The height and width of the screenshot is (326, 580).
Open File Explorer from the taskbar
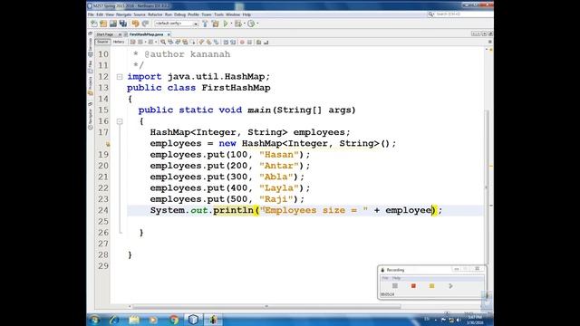134,320
